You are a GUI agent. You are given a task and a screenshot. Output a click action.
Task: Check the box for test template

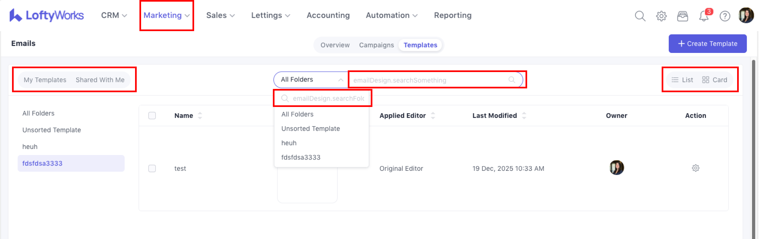pos(152,168)
